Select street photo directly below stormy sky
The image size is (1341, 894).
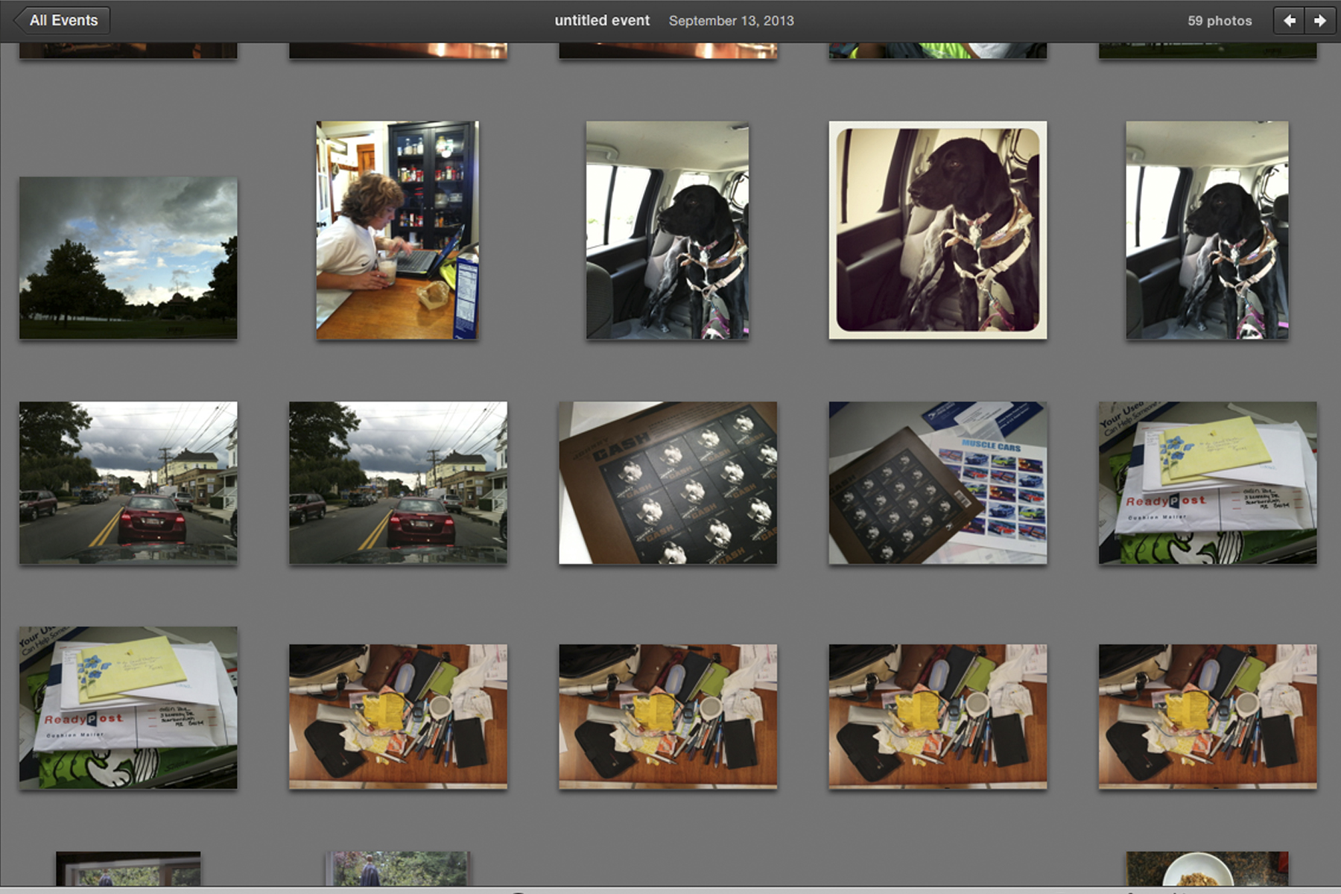coord(128,483)
